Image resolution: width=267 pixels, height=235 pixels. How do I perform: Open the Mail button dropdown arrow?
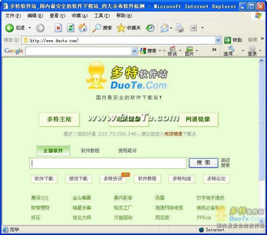pyautogui.click(x=171, y=28)
